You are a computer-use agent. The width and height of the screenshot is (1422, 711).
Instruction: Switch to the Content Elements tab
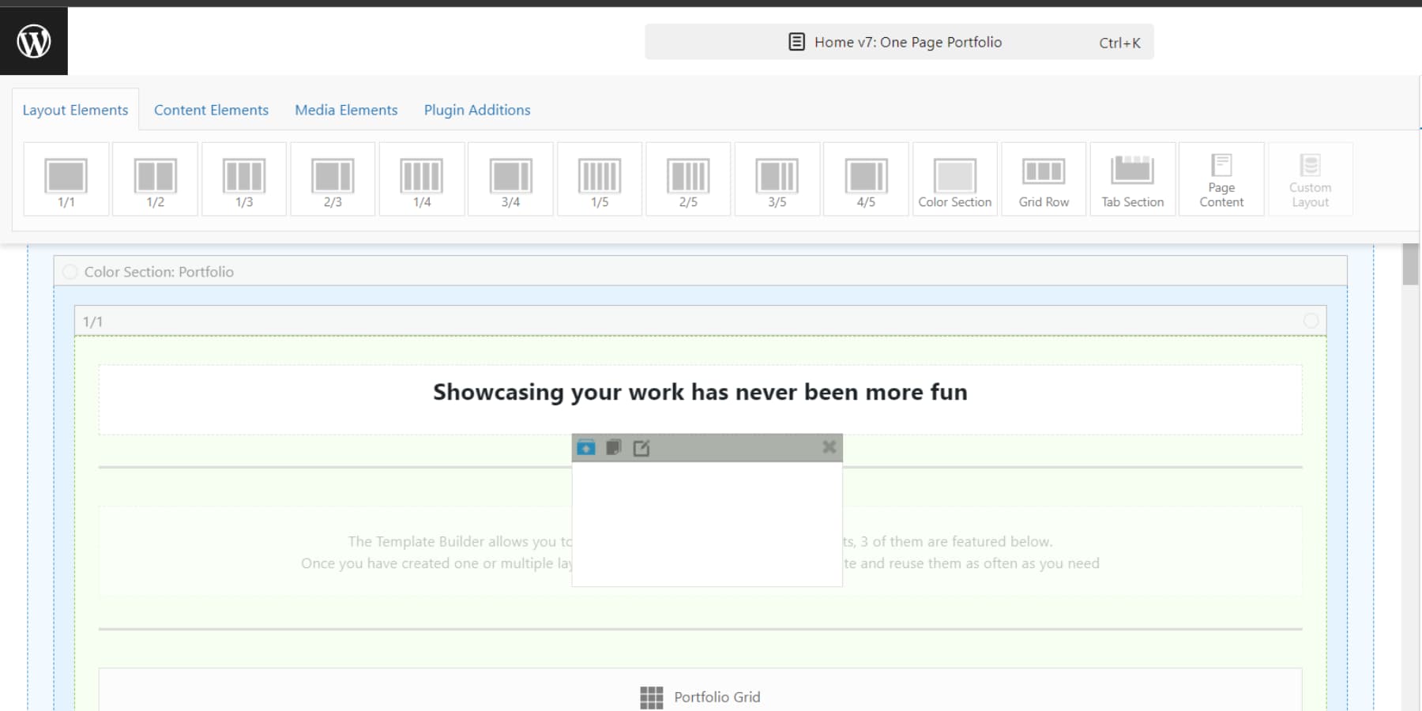coord(211,110)
